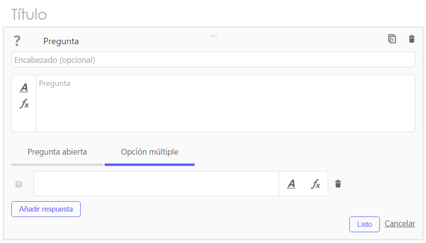This screenshot has width=426, height=243.
Task: Focus the Encabezado (opcional) field
Action: pos(213,59)
